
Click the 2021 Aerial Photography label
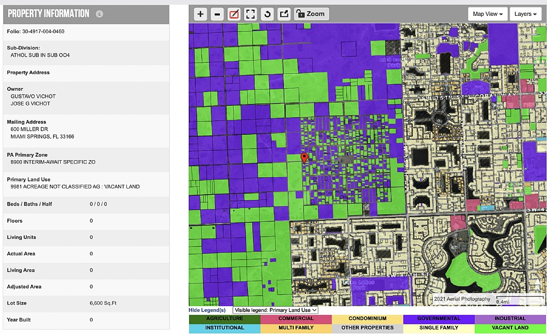click(462, 299)
